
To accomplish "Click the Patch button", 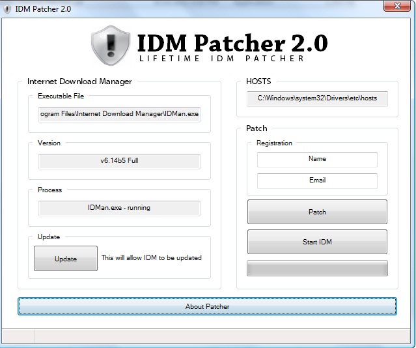I will [317, 212].
